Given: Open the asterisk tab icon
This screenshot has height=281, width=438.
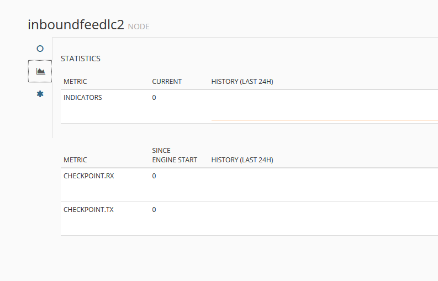Looking at the screenshot, I should click(x=40, y=94).
